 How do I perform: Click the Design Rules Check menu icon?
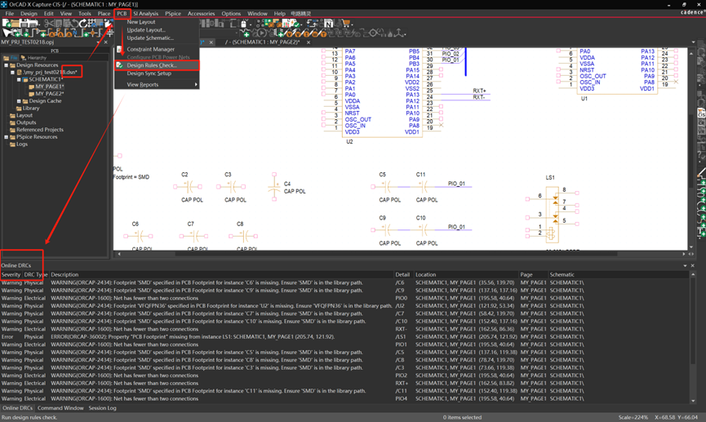(119, 65)
